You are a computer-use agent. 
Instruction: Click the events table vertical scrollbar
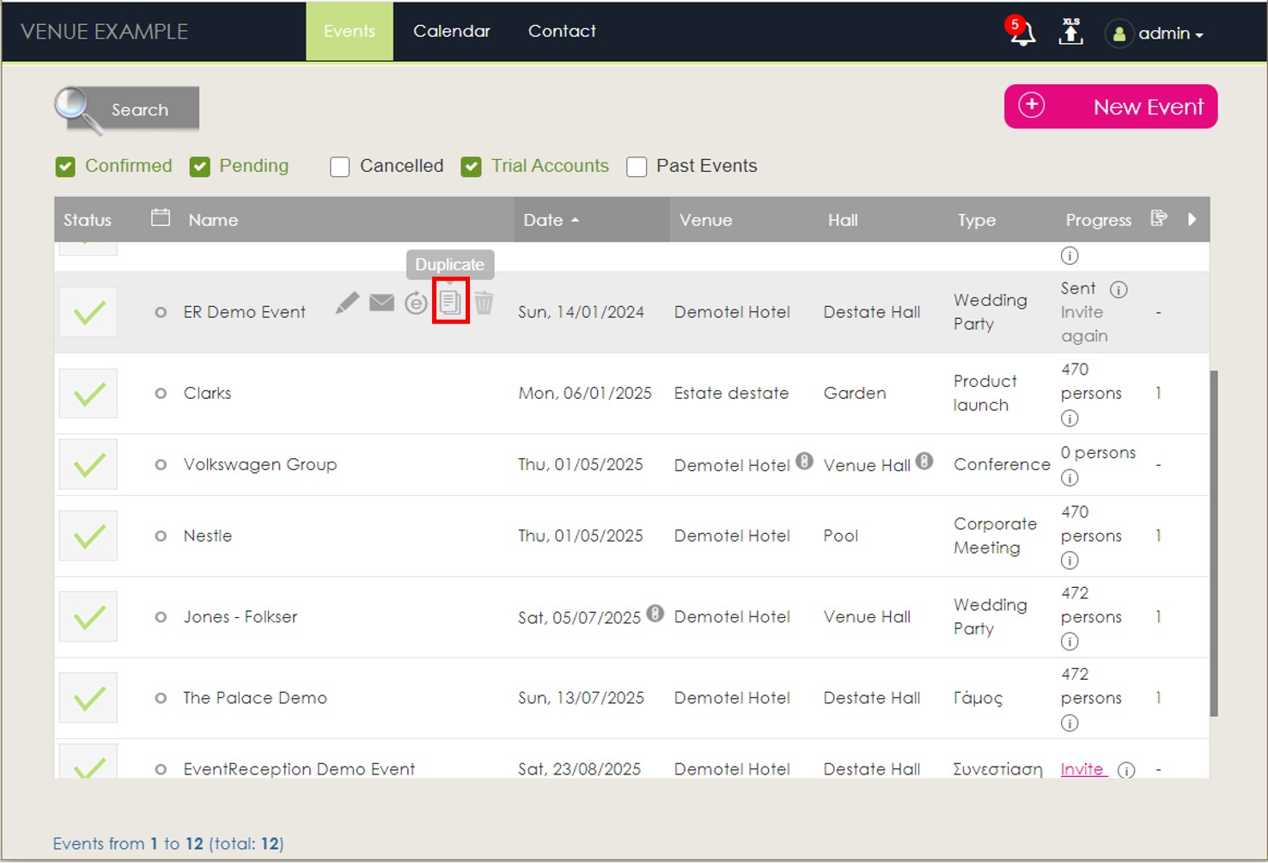click(x=1214, y=543)
